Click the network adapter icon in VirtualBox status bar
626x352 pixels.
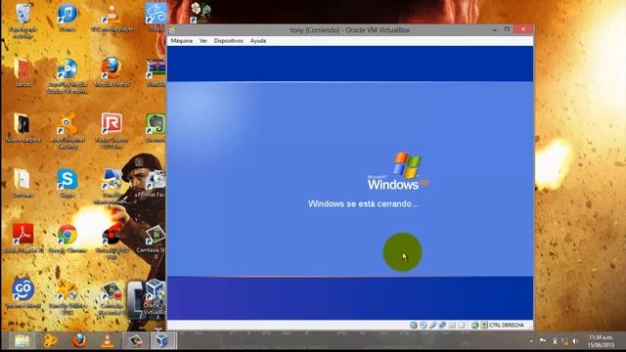pos(442,326)
